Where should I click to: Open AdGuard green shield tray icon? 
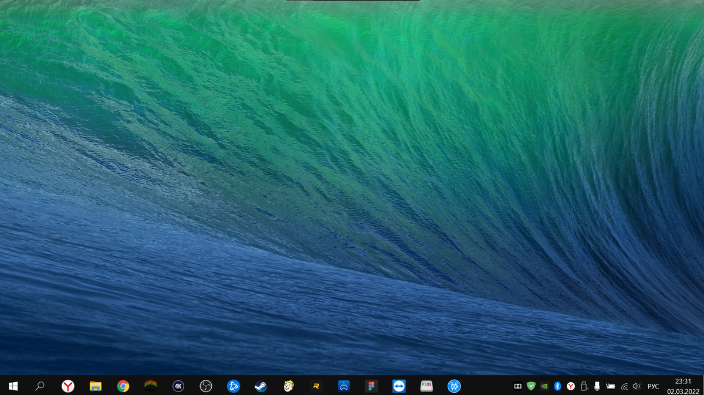pos(532,386)
